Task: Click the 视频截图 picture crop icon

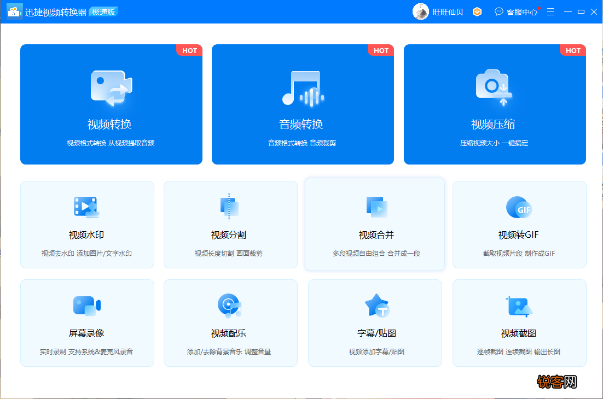Action: (x=519, y=306)
